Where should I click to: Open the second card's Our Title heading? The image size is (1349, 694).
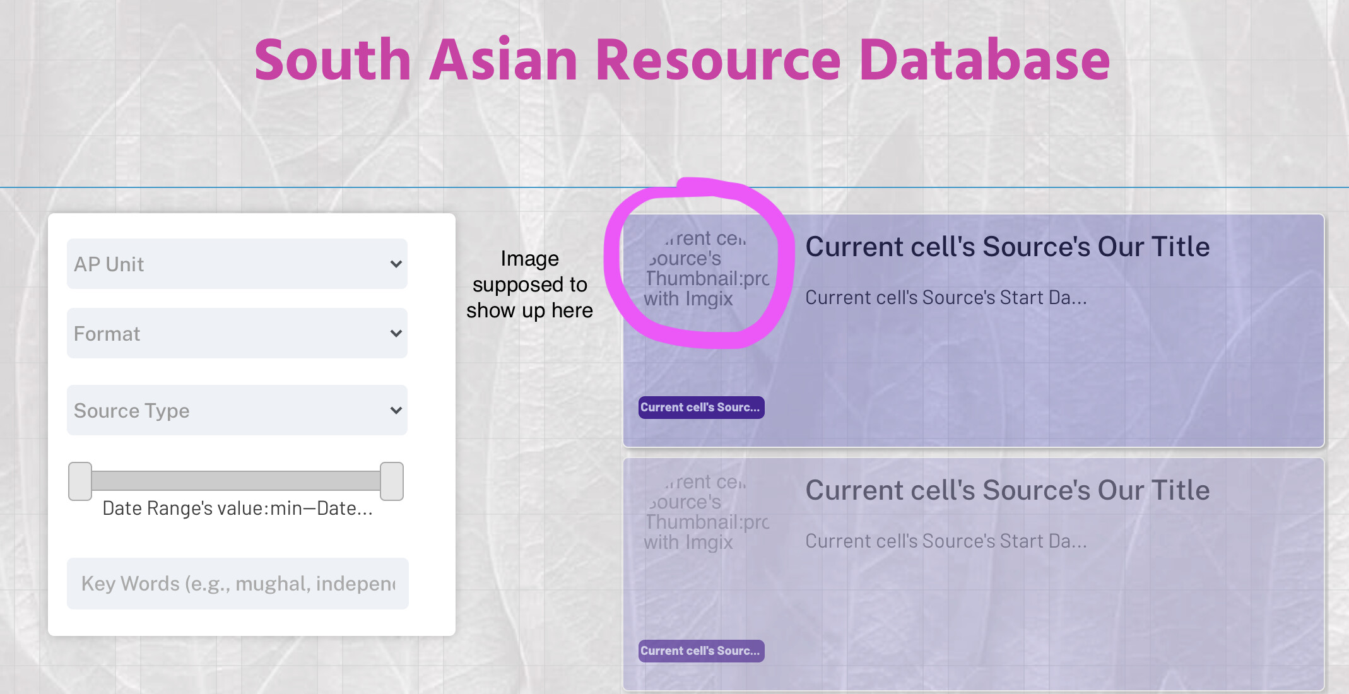(1007, 490)
